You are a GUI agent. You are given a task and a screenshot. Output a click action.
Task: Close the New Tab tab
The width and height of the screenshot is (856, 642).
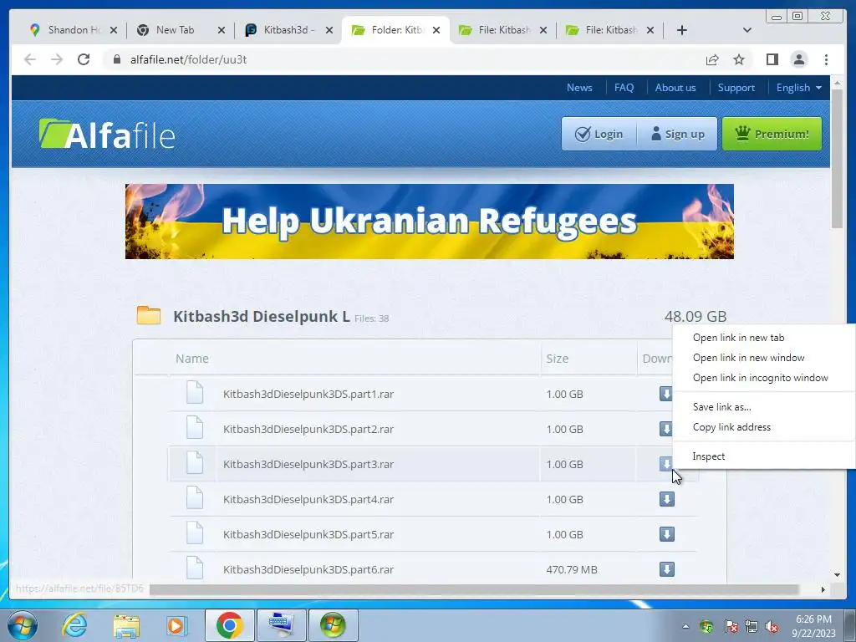tap(221, 30)
